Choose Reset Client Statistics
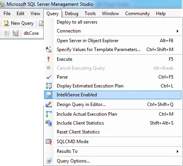Viewport: 183px width, 166px height. coord(113,132)
